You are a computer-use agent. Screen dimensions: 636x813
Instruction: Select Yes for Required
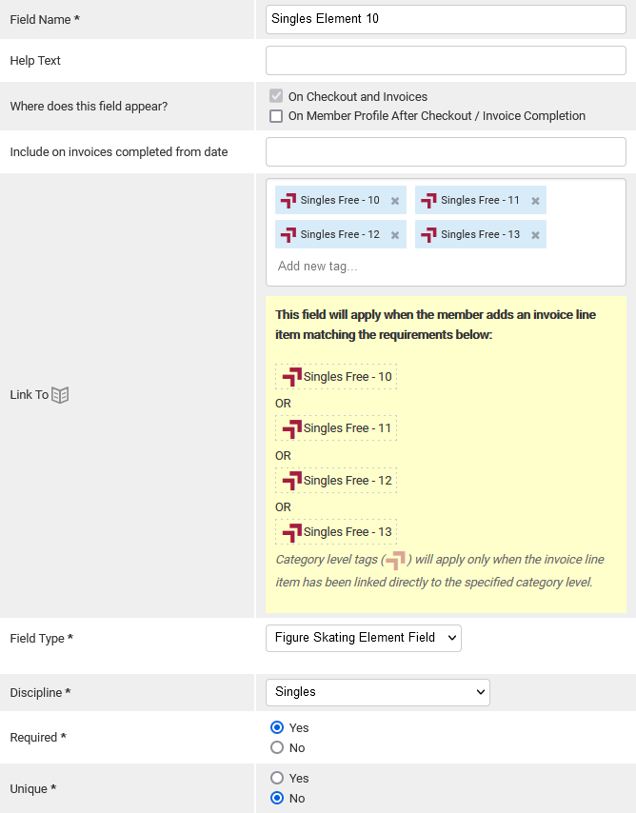(x=277, y=727)
